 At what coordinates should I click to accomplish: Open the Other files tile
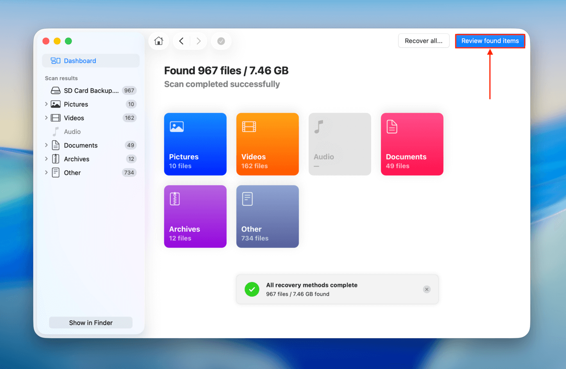[267, 216]
